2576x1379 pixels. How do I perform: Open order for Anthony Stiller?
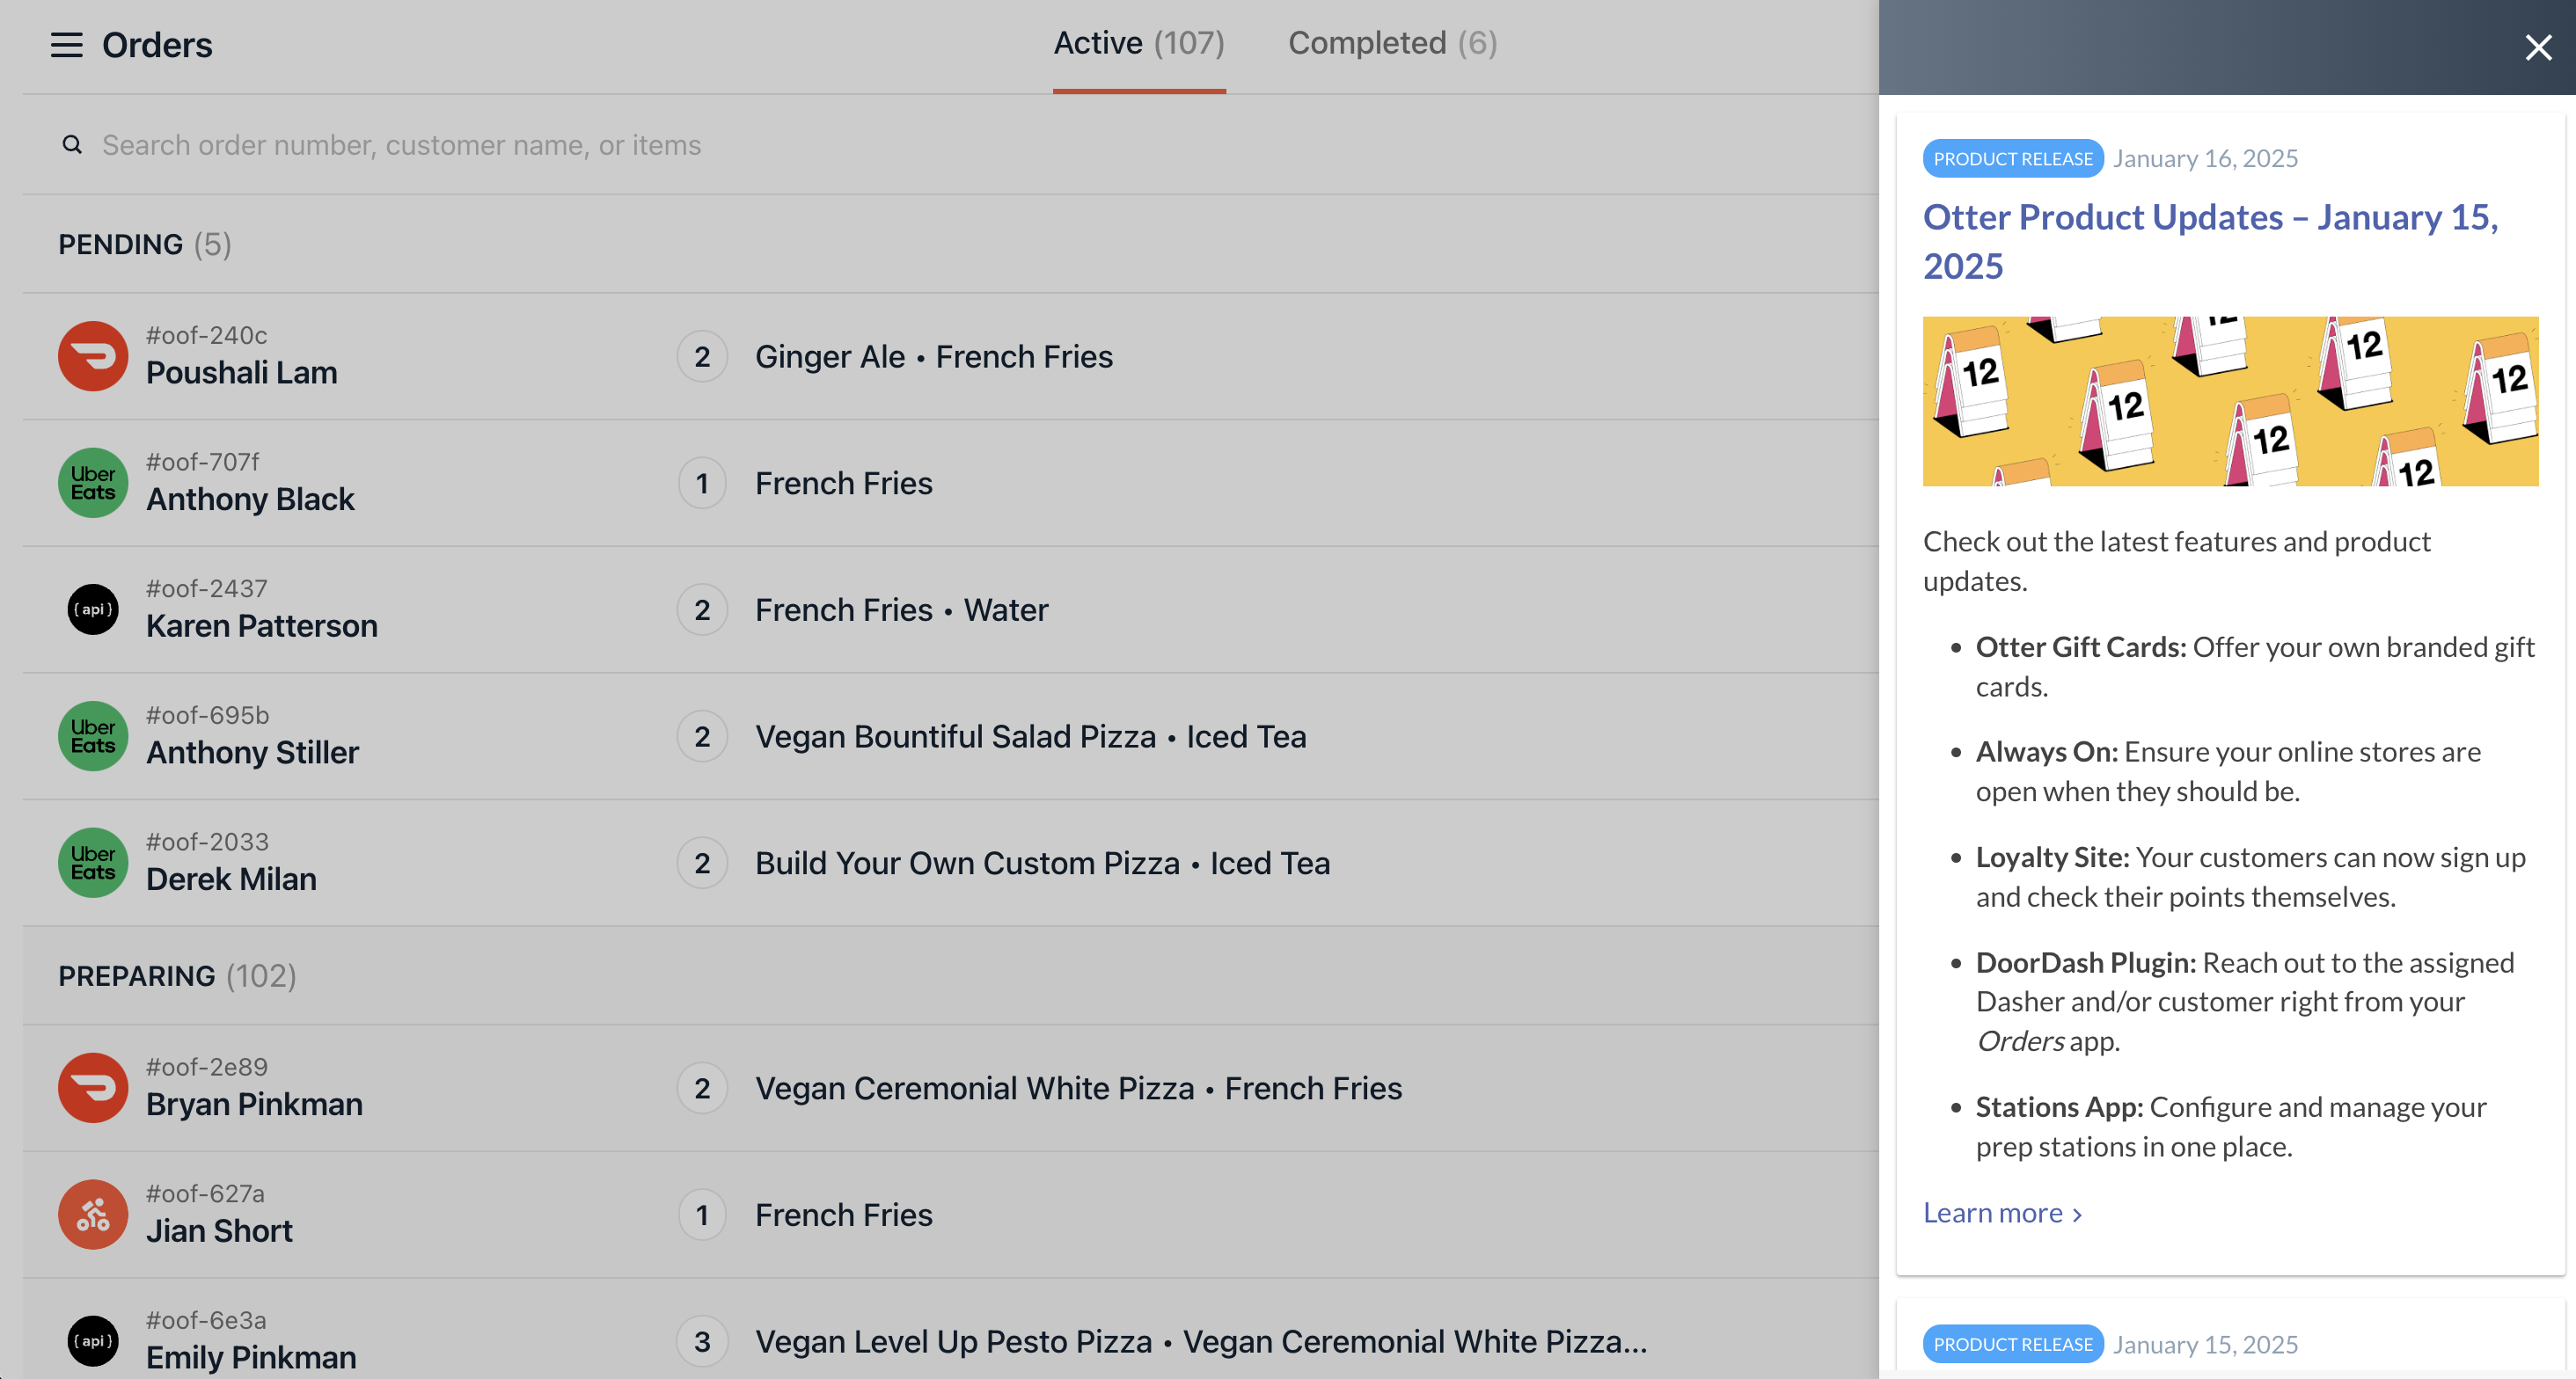(x=950, y=737)
